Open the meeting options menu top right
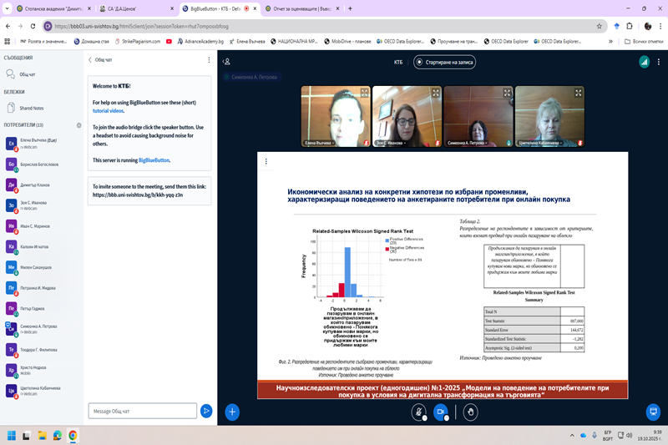The image size is (668, 445). pyautogui.click(x=660, y=62)
